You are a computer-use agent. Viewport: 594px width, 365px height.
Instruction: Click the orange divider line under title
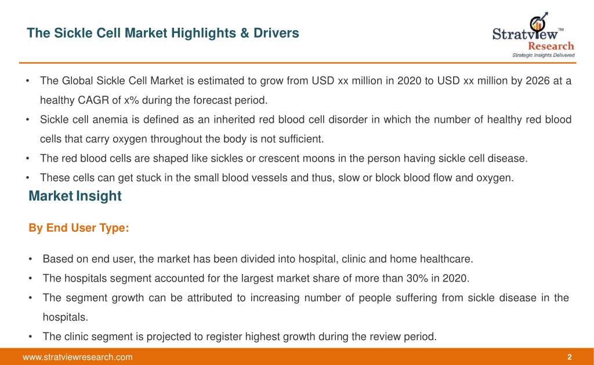[298, 63]
